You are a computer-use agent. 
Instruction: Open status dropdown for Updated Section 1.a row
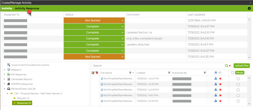point(94,32)
